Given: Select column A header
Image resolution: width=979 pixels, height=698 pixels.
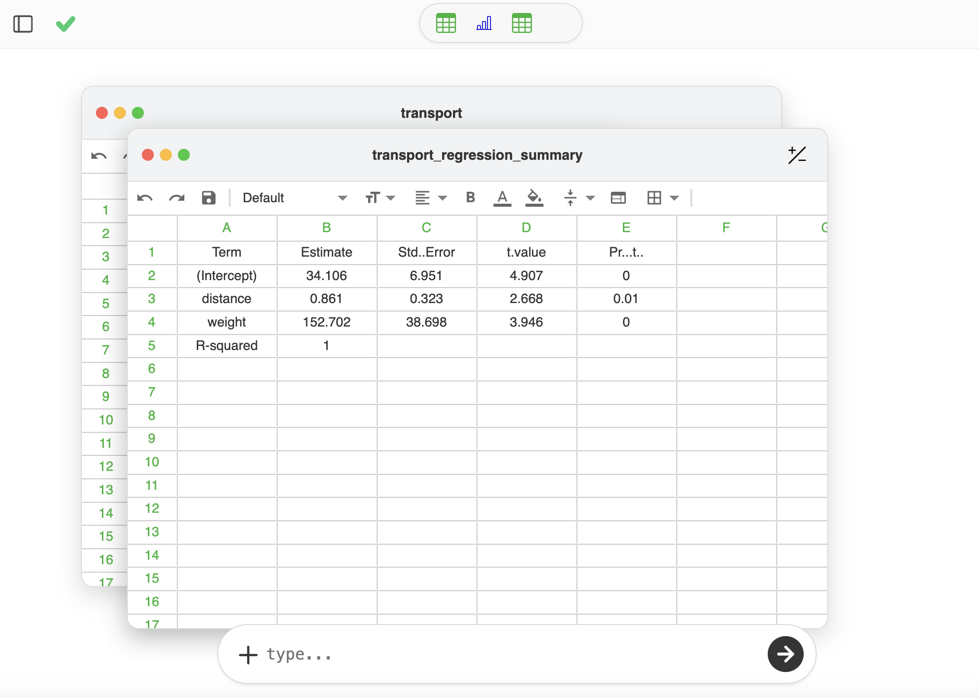Looking at the screenshot, I should 227,228.
